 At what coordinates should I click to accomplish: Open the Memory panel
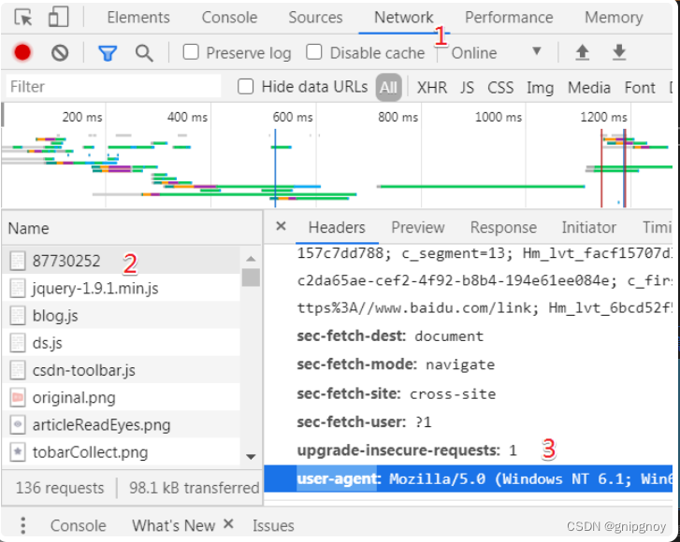click(x=614, y=18)
